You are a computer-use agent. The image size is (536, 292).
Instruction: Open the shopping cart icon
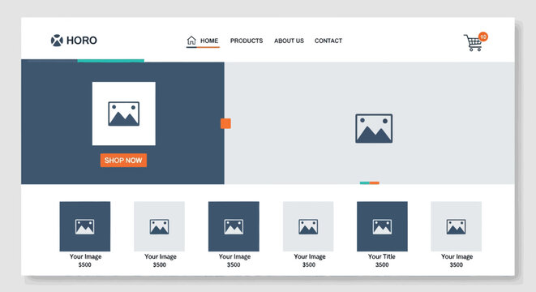473,43
